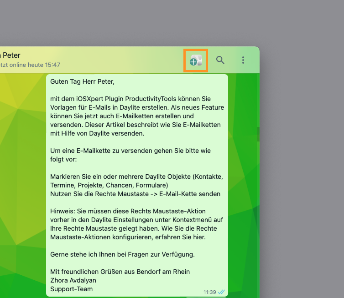Open the three-dot chat menu

pyautogui.click(x=243, y=60)
